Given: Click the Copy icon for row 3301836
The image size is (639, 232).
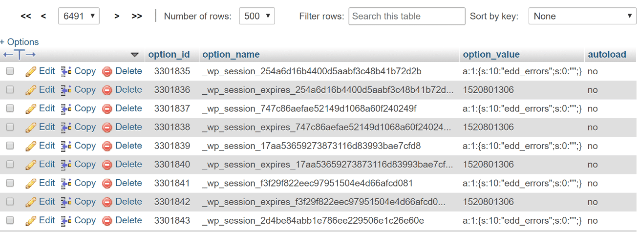Looking at the screenshot, I should click(66, 90).
